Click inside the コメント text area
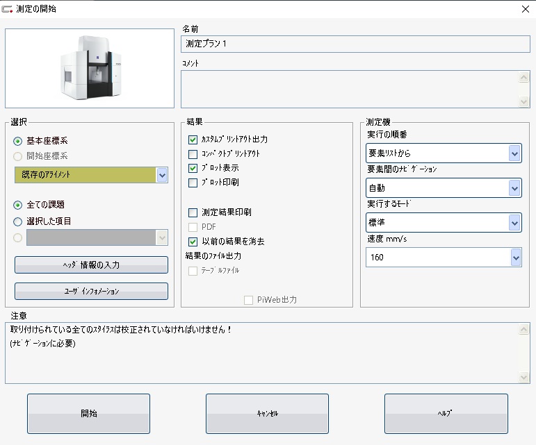 (350, 90)
